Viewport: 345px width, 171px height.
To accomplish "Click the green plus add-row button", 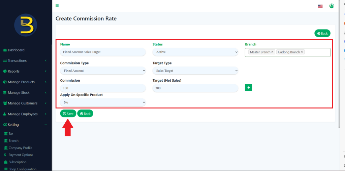I will 248,88.
